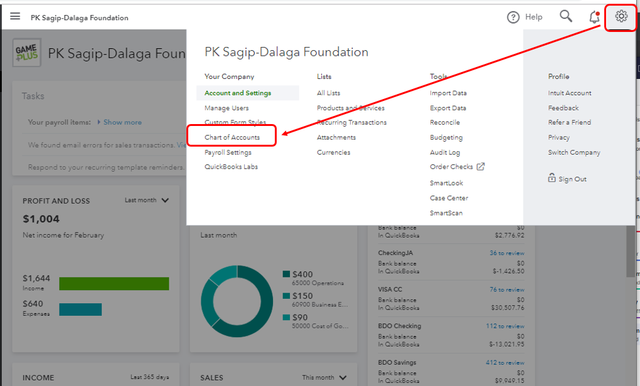Open Attachments list

point(336,137)
